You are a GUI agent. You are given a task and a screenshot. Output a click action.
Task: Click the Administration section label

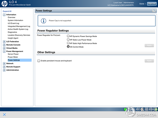[x=13, y=70]
